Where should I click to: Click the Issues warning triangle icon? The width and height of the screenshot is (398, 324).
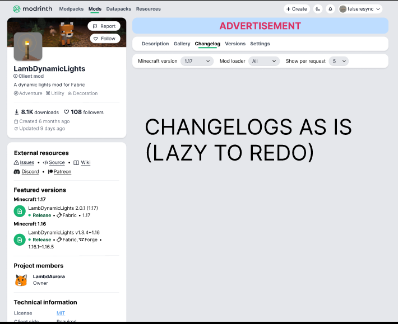tap(16, 162)
